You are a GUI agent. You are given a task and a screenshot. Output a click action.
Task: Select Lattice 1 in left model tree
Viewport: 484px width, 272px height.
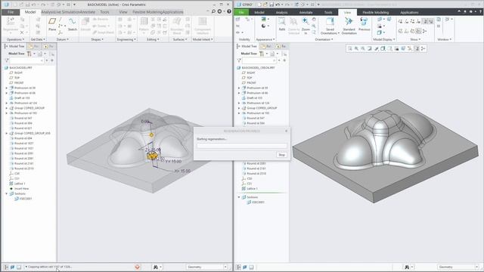[20, 184]
